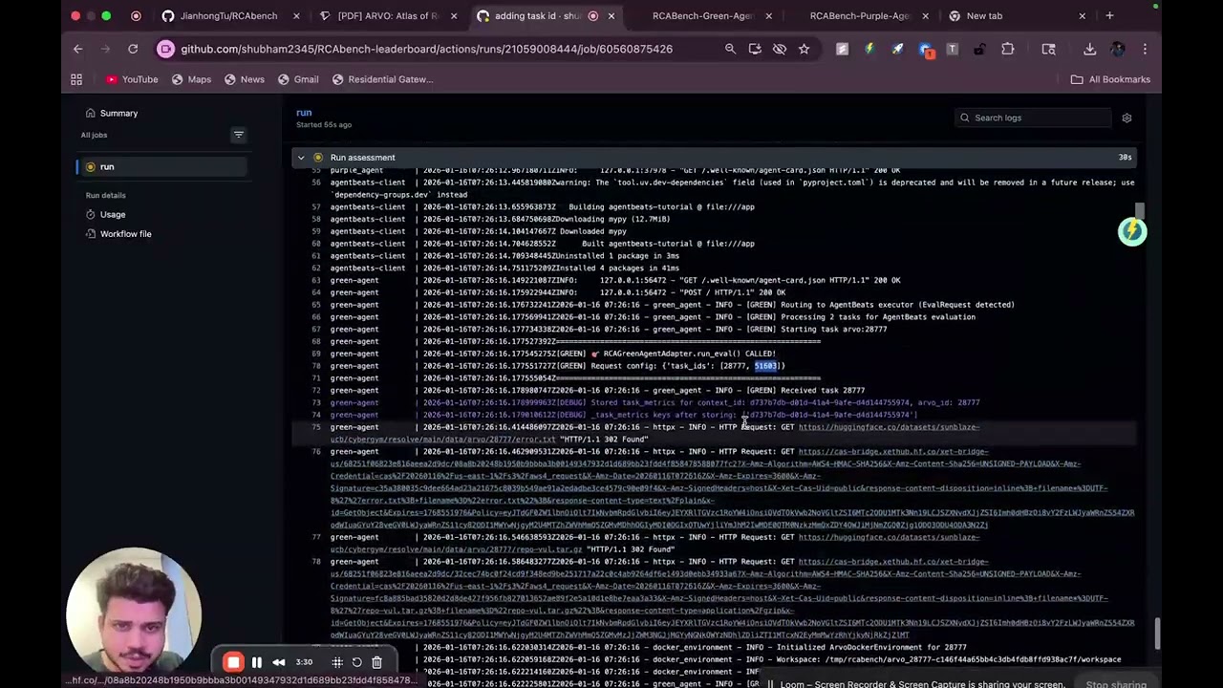The height and width of the screenshot is (688, 1223).
Task: Click the tab search icon in toolbar
Action: [1049, 49]
